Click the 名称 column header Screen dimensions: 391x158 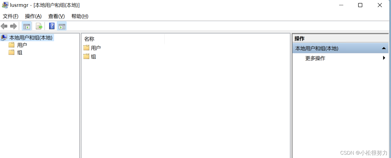[x=123, y=39]
